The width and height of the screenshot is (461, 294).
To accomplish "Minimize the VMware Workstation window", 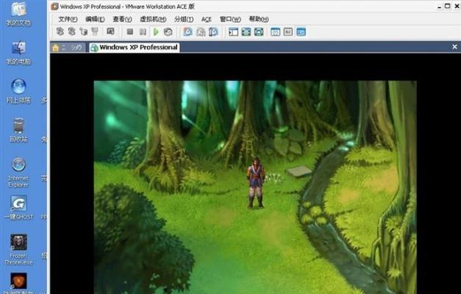I will [x=439, y=6].
